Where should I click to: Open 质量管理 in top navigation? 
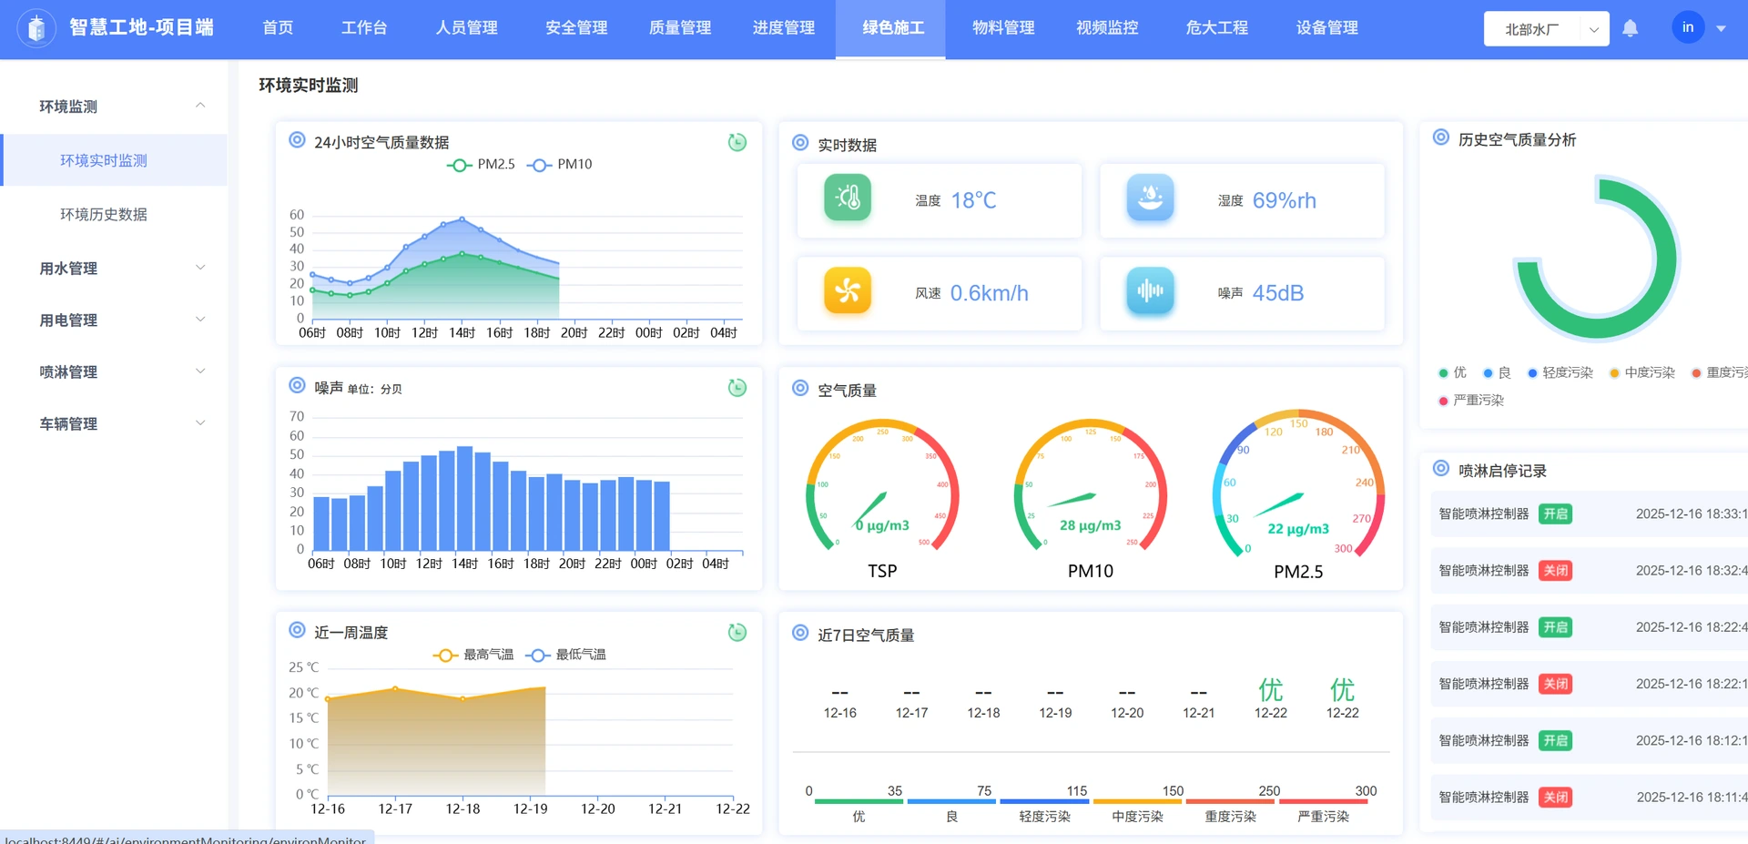[680, 28]
